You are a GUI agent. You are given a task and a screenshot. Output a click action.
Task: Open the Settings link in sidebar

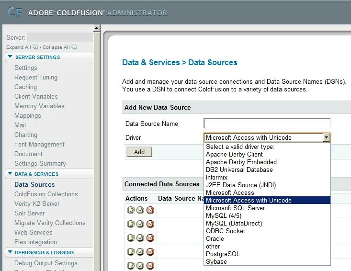click(26, 68)
